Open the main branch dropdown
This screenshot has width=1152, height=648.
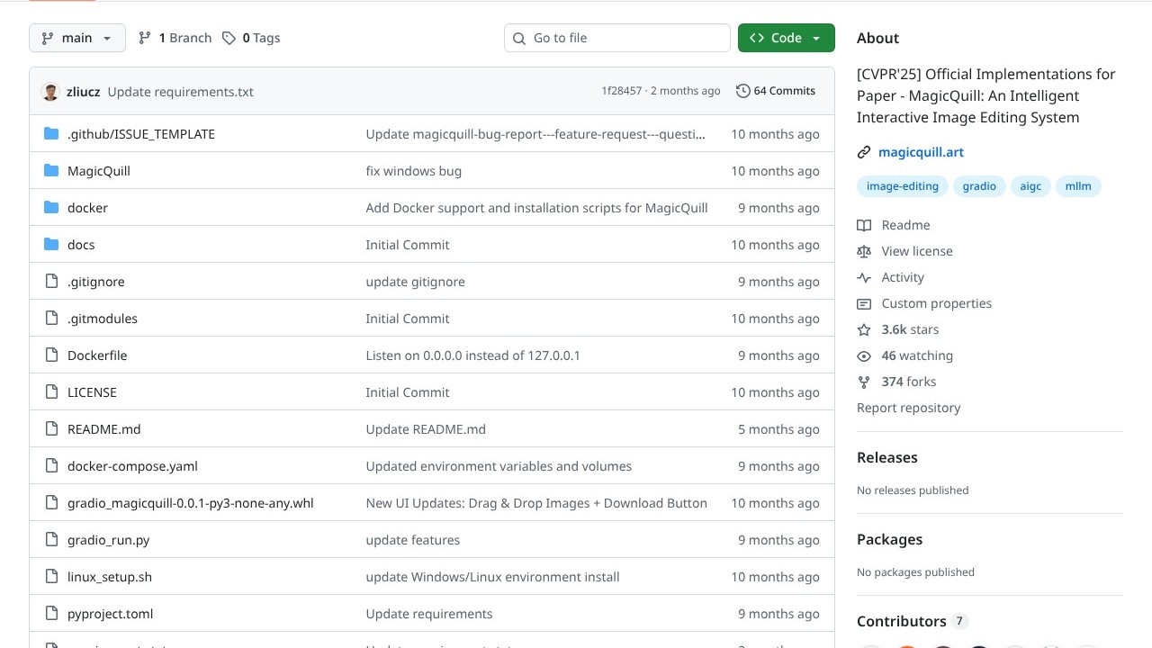click(77, 38)
